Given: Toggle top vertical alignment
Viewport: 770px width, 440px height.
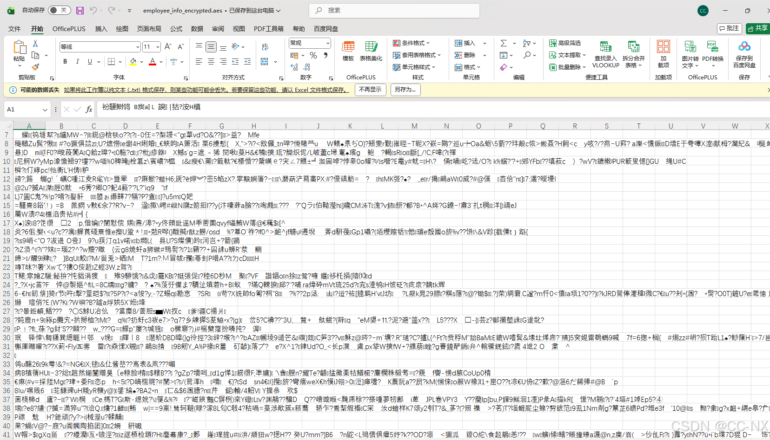Looking at the screenshot, I should pos(199,46).
